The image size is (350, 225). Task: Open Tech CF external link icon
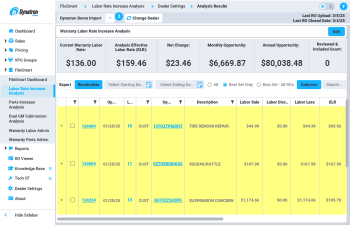click(x=50, y=178)
